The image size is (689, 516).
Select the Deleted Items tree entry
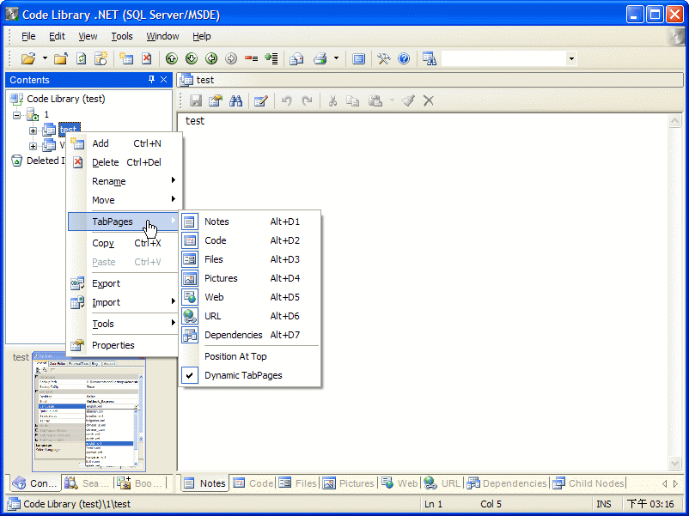[x=46, y=161]
